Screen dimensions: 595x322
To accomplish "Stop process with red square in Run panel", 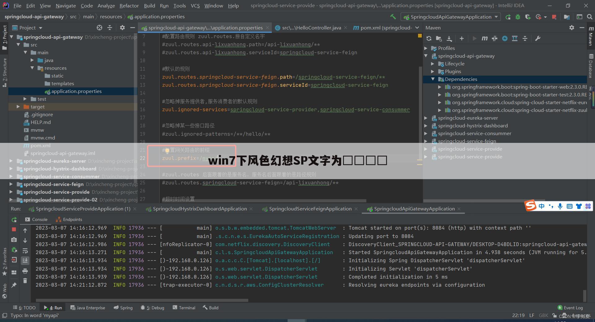I will pyautogui.click(x=14, y=229).
